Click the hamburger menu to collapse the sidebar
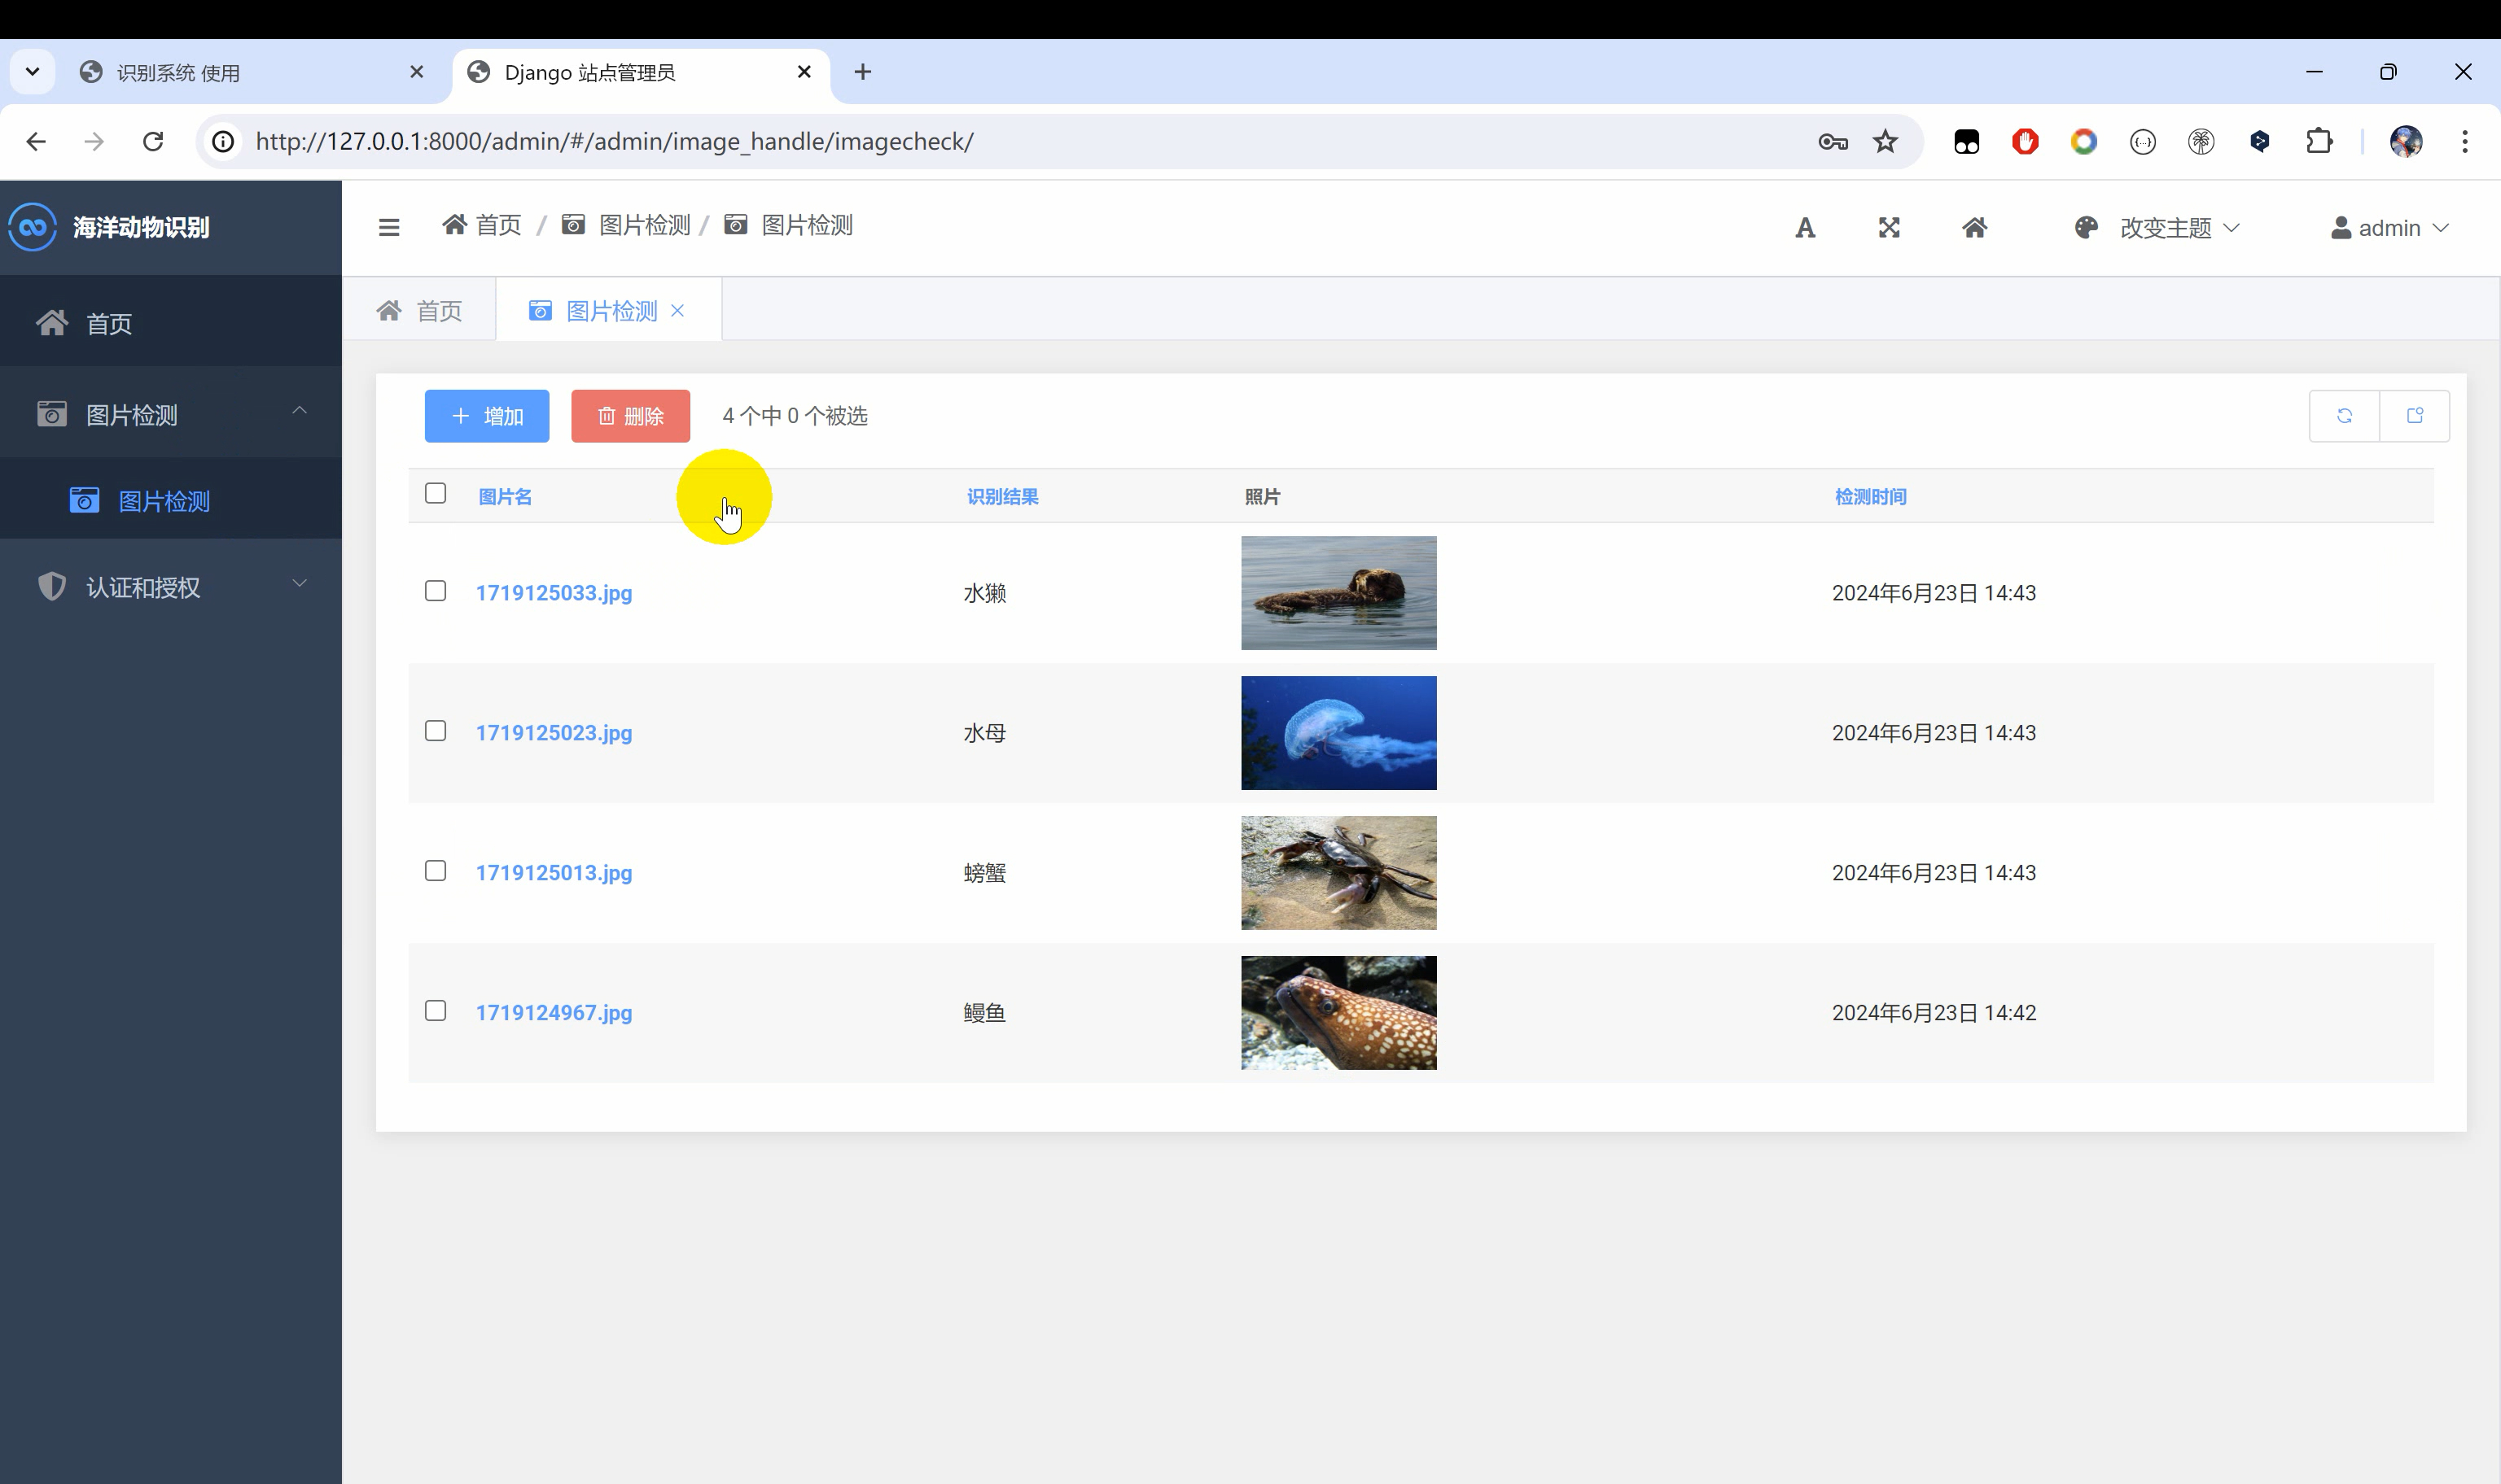This screenshot has width=2501, height=1484. click(388, 227)
